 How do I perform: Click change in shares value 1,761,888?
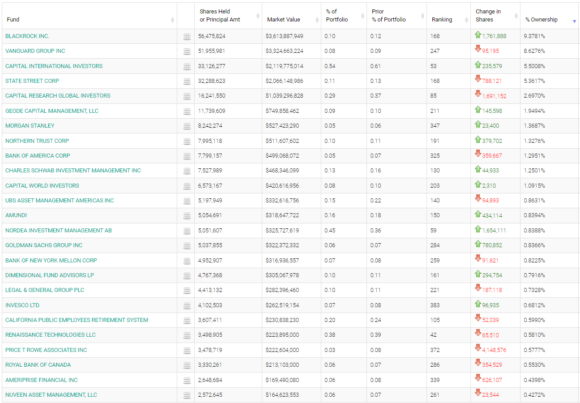pyautogui.click(x=494, y=36)
